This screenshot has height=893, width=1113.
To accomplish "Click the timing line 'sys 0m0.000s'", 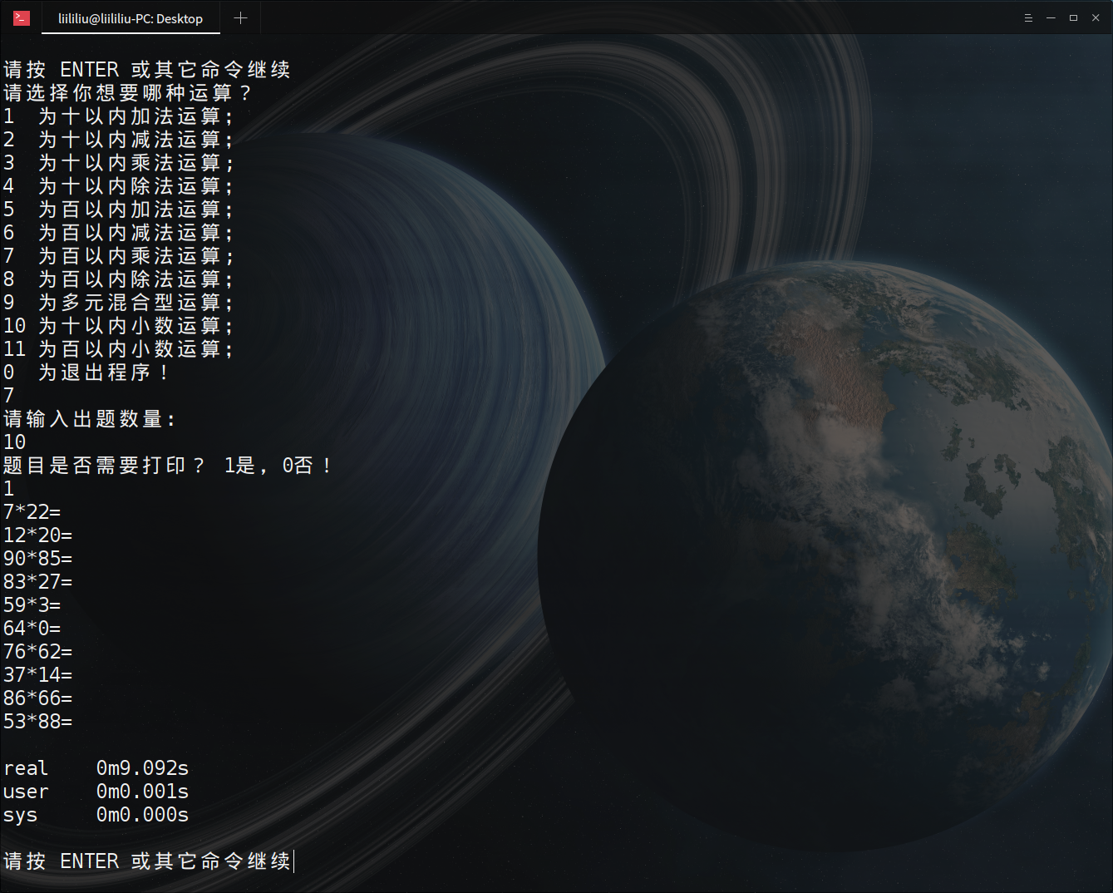I will click(96, 814).
